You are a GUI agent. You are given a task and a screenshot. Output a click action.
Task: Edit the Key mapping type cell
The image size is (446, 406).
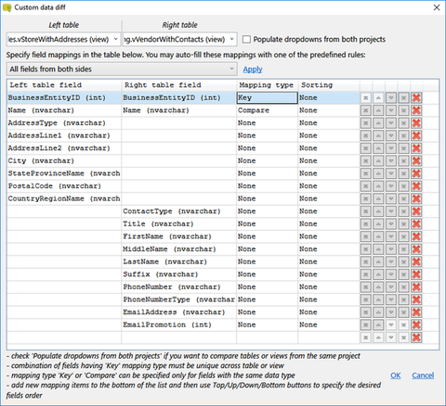(267, 98)
